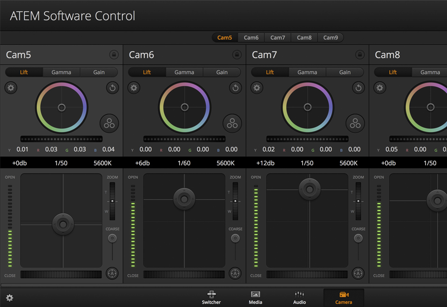The height and width of the screenshot is (307, 447).
Task: Open the master wheel controls on Cam7
Action: pyautogui.click(x=355, y=123)
